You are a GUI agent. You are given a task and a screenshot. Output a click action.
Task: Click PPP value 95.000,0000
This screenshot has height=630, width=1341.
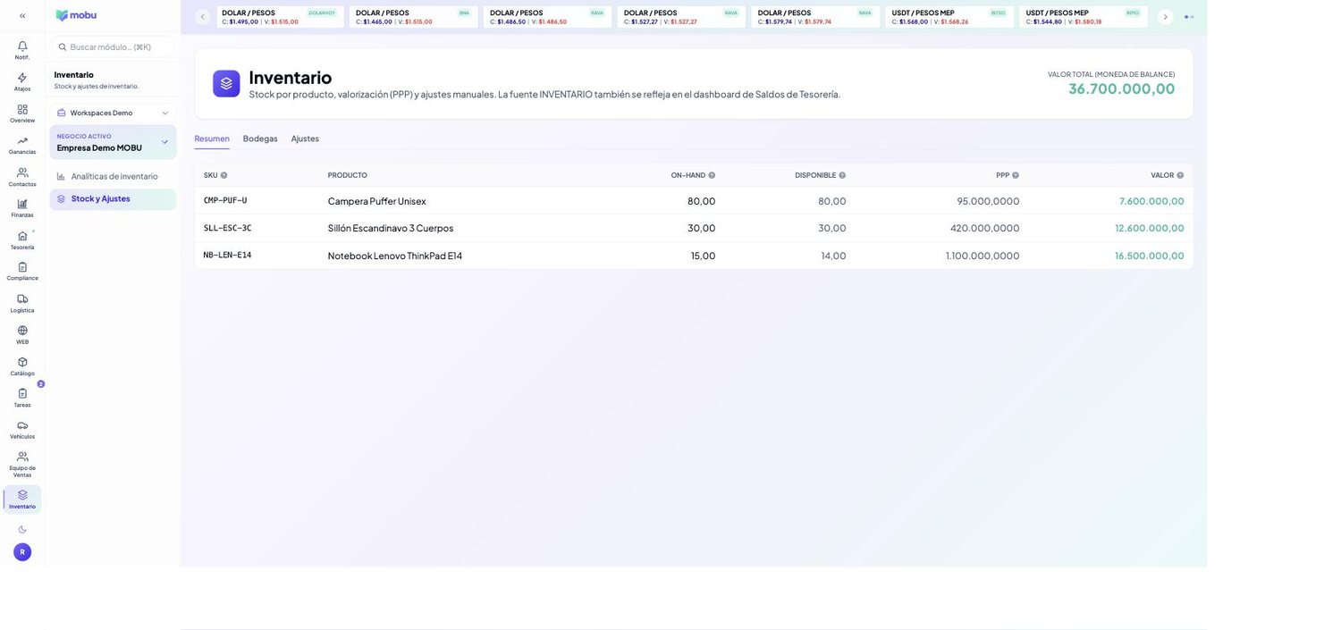(988, 201)
